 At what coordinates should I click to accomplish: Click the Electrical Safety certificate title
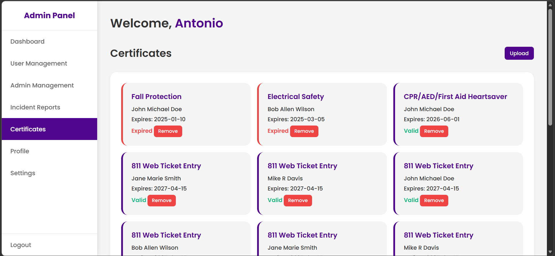tap(296, 97)
